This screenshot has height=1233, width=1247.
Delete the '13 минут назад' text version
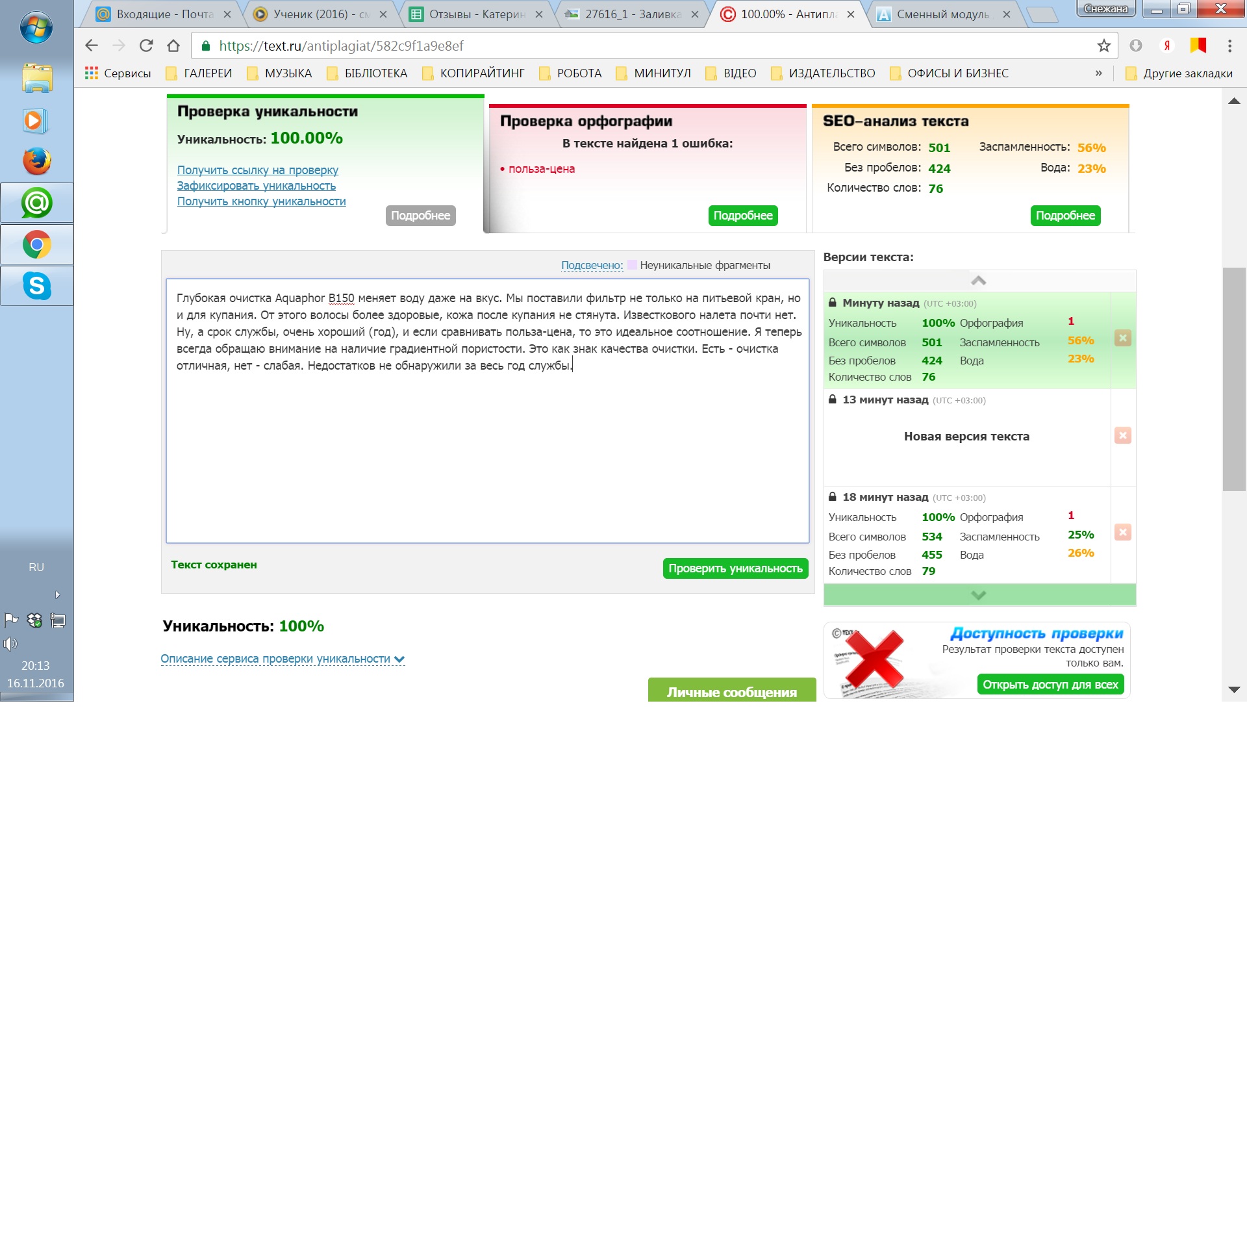(x=1122, y=435)
